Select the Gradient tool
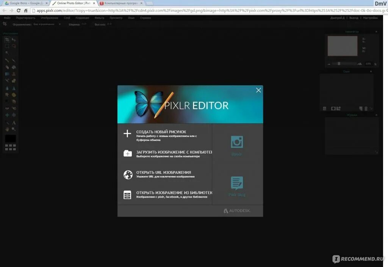Screen dimensions: 388x267 click(7, 74)
